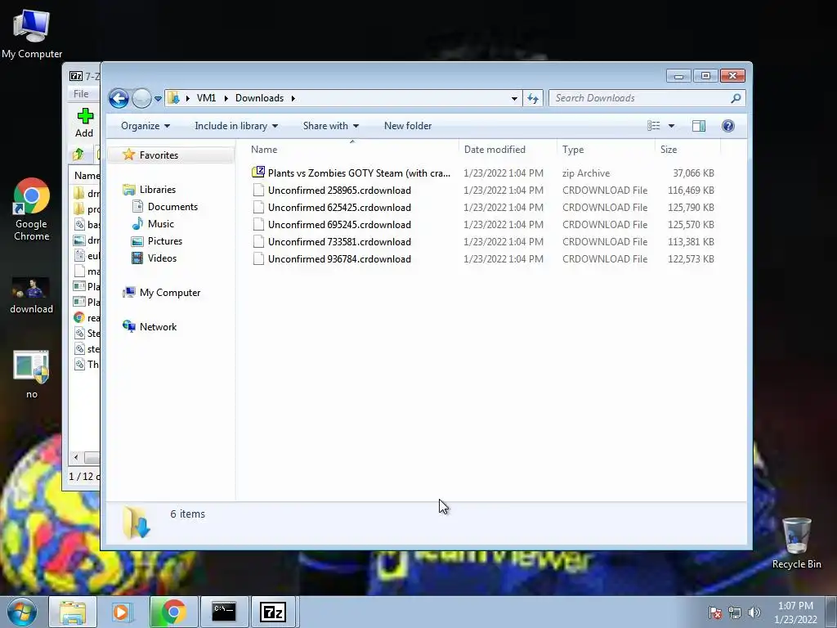
Task: Click the New folder button
Action: (x=408, y=126)
